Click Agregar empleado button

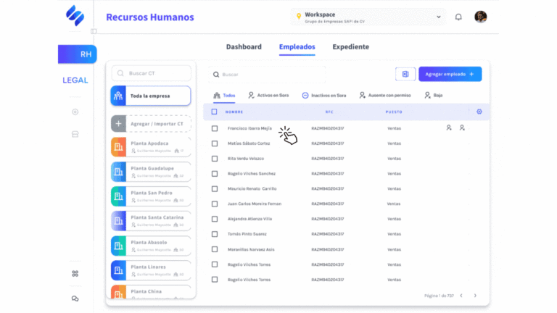click(450, 74)
